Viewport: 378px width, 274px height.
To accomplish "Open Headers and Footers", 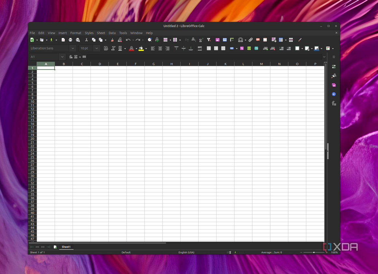I will tap(265, 40).
